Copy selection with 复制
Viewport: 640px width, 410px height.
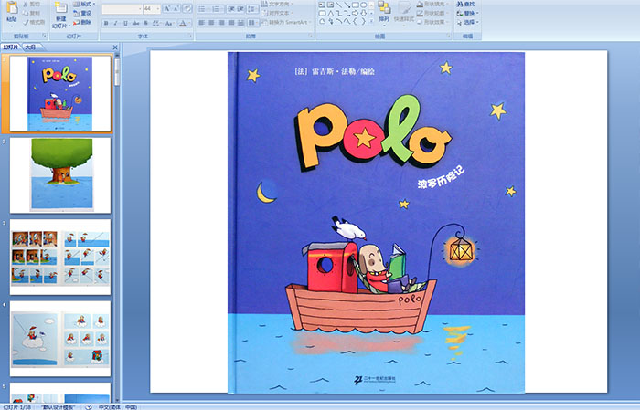[32, 13]
